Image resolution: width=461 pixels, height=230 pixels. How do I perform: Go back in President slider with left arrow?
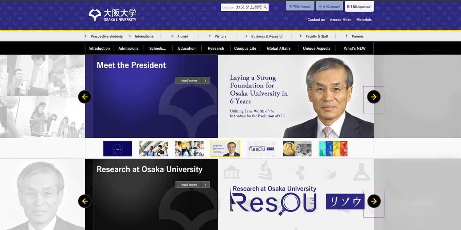[85, 97]
